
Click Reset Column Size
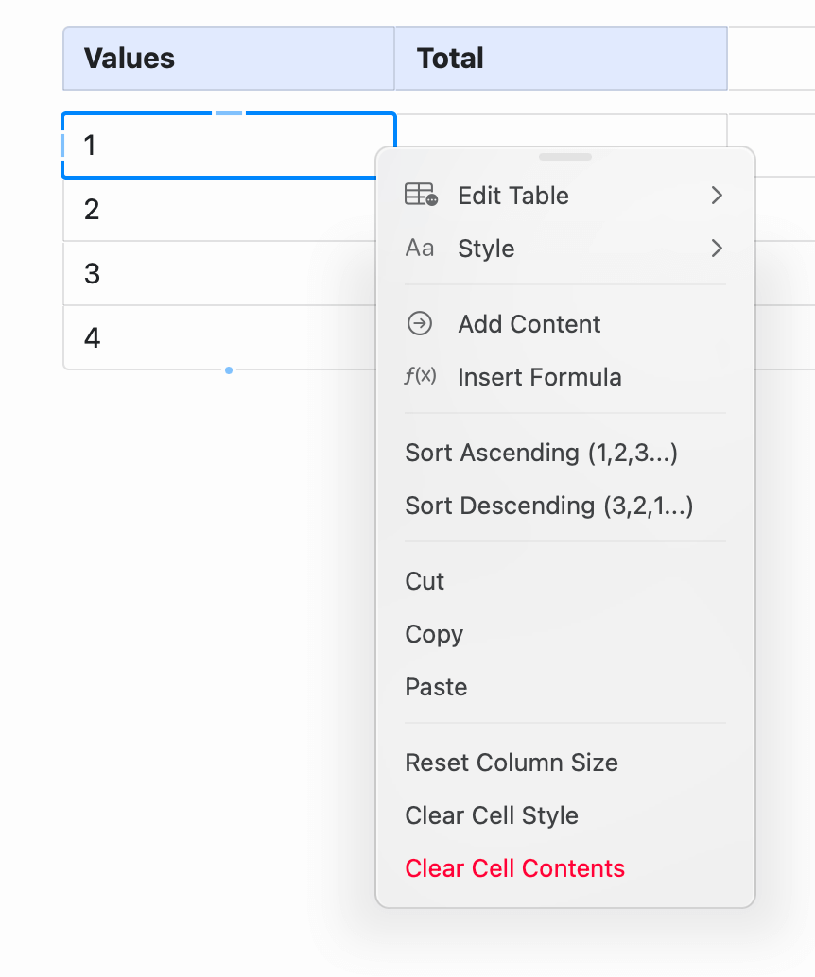point(511,763)
